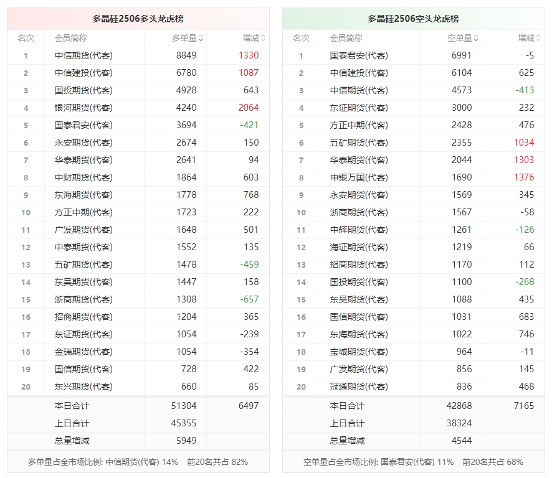
Task: Select 金瑞期货(代客) in long table
Action: [x=83, y=352]
